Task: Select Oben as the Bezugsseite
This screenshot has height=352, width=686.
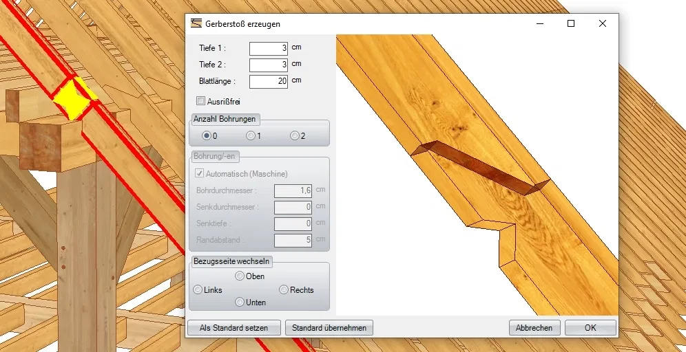Action: (240, 276)
